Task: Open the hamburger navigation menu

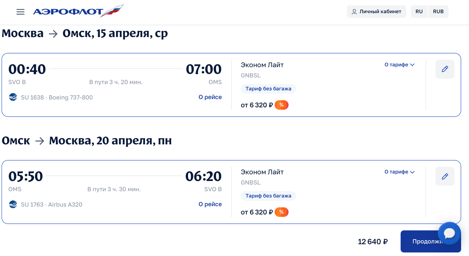Action: point(20,12)
